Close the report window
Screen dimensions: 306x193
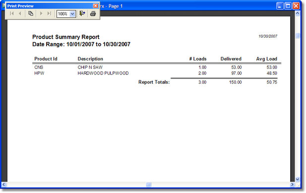coord(296,6)
